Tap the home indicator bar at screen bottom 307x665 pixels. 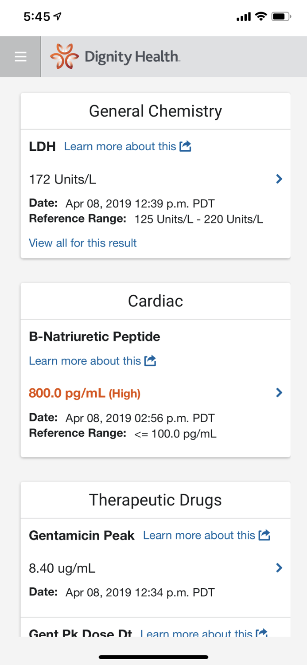pos(153,657)
